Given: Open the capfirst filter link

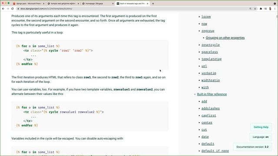Looking at the screenshot, I should pos(208,116).
